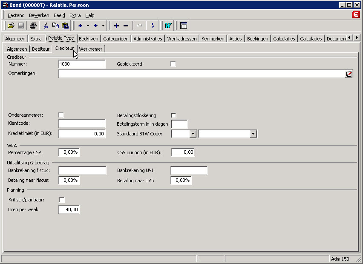Click the window layout toolbar icon

pos(184,26)
